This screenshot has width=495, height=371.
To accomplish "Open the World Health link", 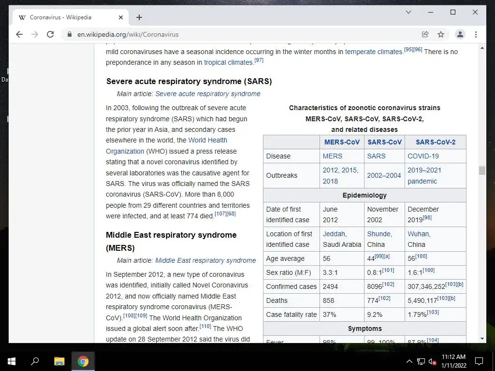I will (208, 140).
